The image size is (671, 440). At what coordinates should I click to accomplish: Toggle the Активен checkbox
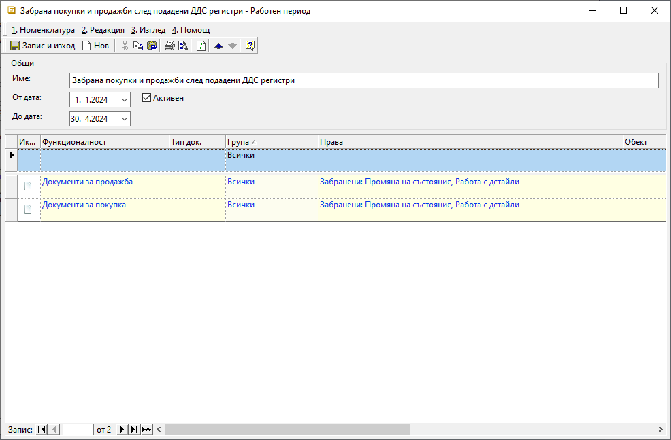(146, 98)
